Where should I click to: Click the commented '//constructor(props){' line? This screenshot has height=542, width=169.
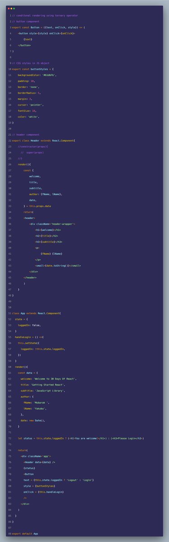pos(32,146)
